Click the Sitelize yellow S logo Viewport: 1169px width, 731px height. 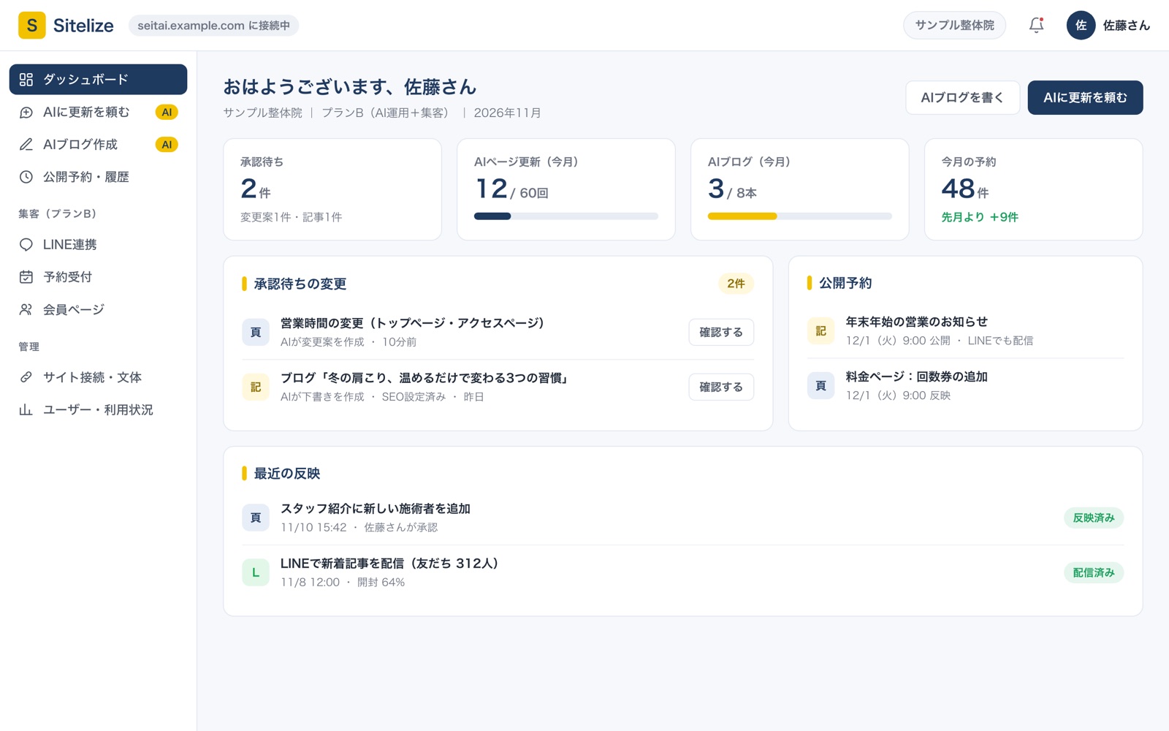(31, 26)
